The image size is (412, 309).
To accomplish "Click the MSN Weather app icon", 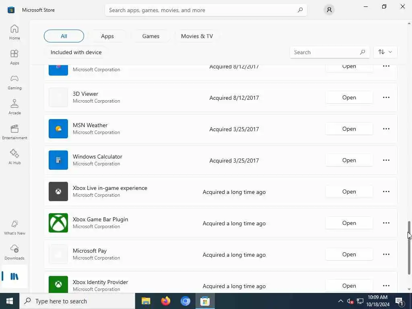I will [58, 129].
